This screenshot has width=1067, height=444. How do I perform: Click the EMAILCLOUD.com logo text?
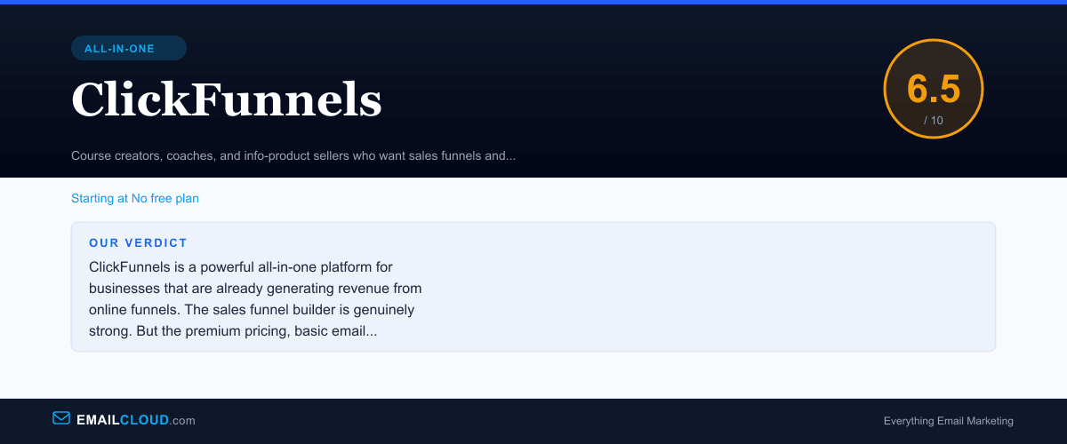[135, 420]
